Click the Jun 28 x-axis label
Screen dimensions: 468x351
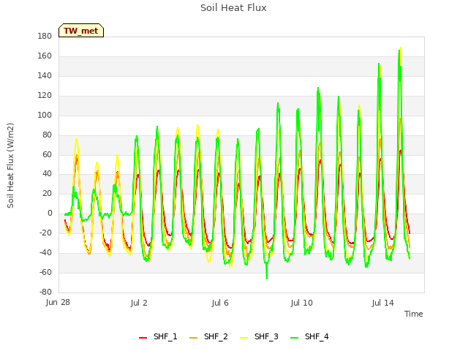point(58,303)
